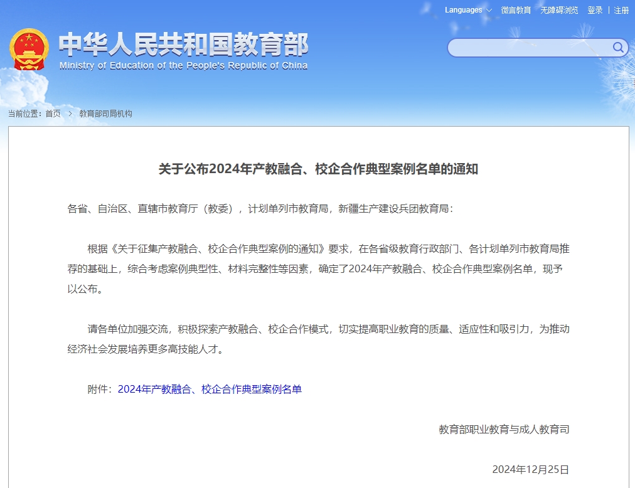
Task: Select 首页 in the breadcrumb
Action: coord(52,114)
